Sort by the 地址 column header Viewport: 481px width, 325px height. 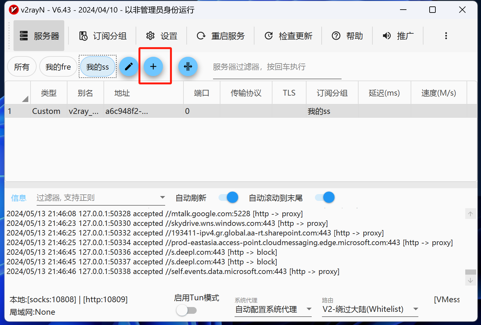coord(144,93)
